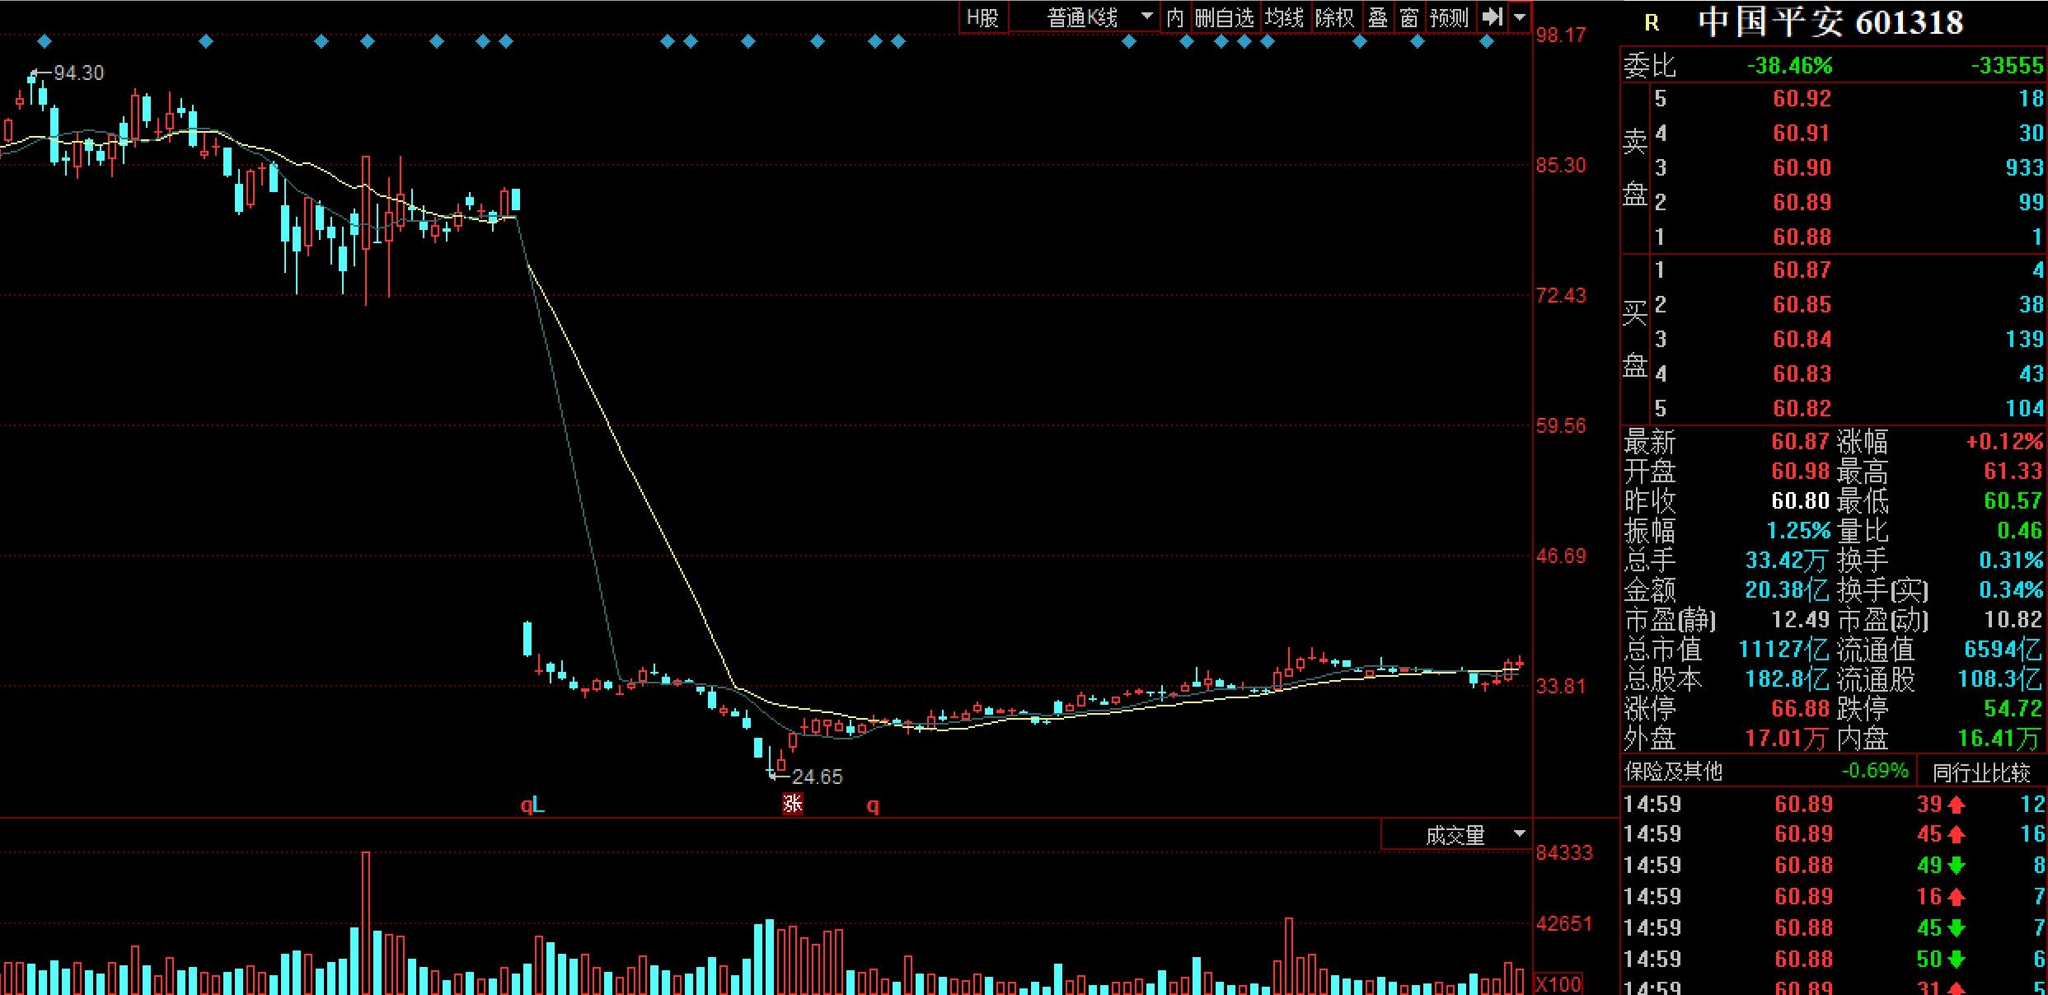Expand the 普通K线 chart type dropdown

point(1146,16)
